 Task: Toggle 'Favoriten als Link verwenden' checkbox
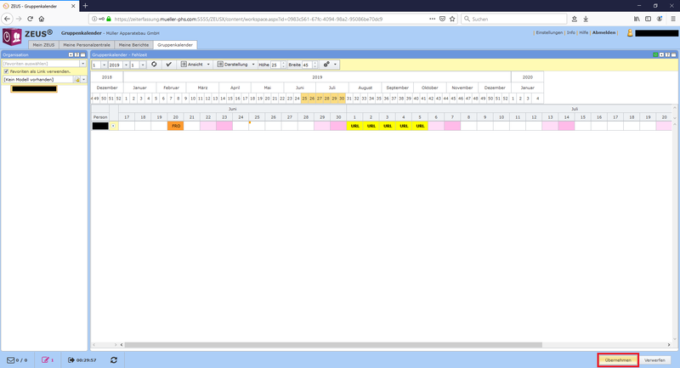(x=6, y=71)
